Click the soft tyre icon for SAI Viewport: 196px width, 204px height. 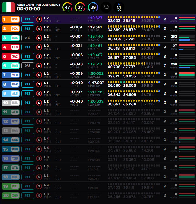(39, 56)
